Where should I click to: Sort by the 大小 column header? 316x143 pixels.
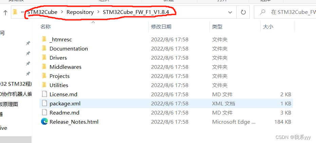click(268, 26)
